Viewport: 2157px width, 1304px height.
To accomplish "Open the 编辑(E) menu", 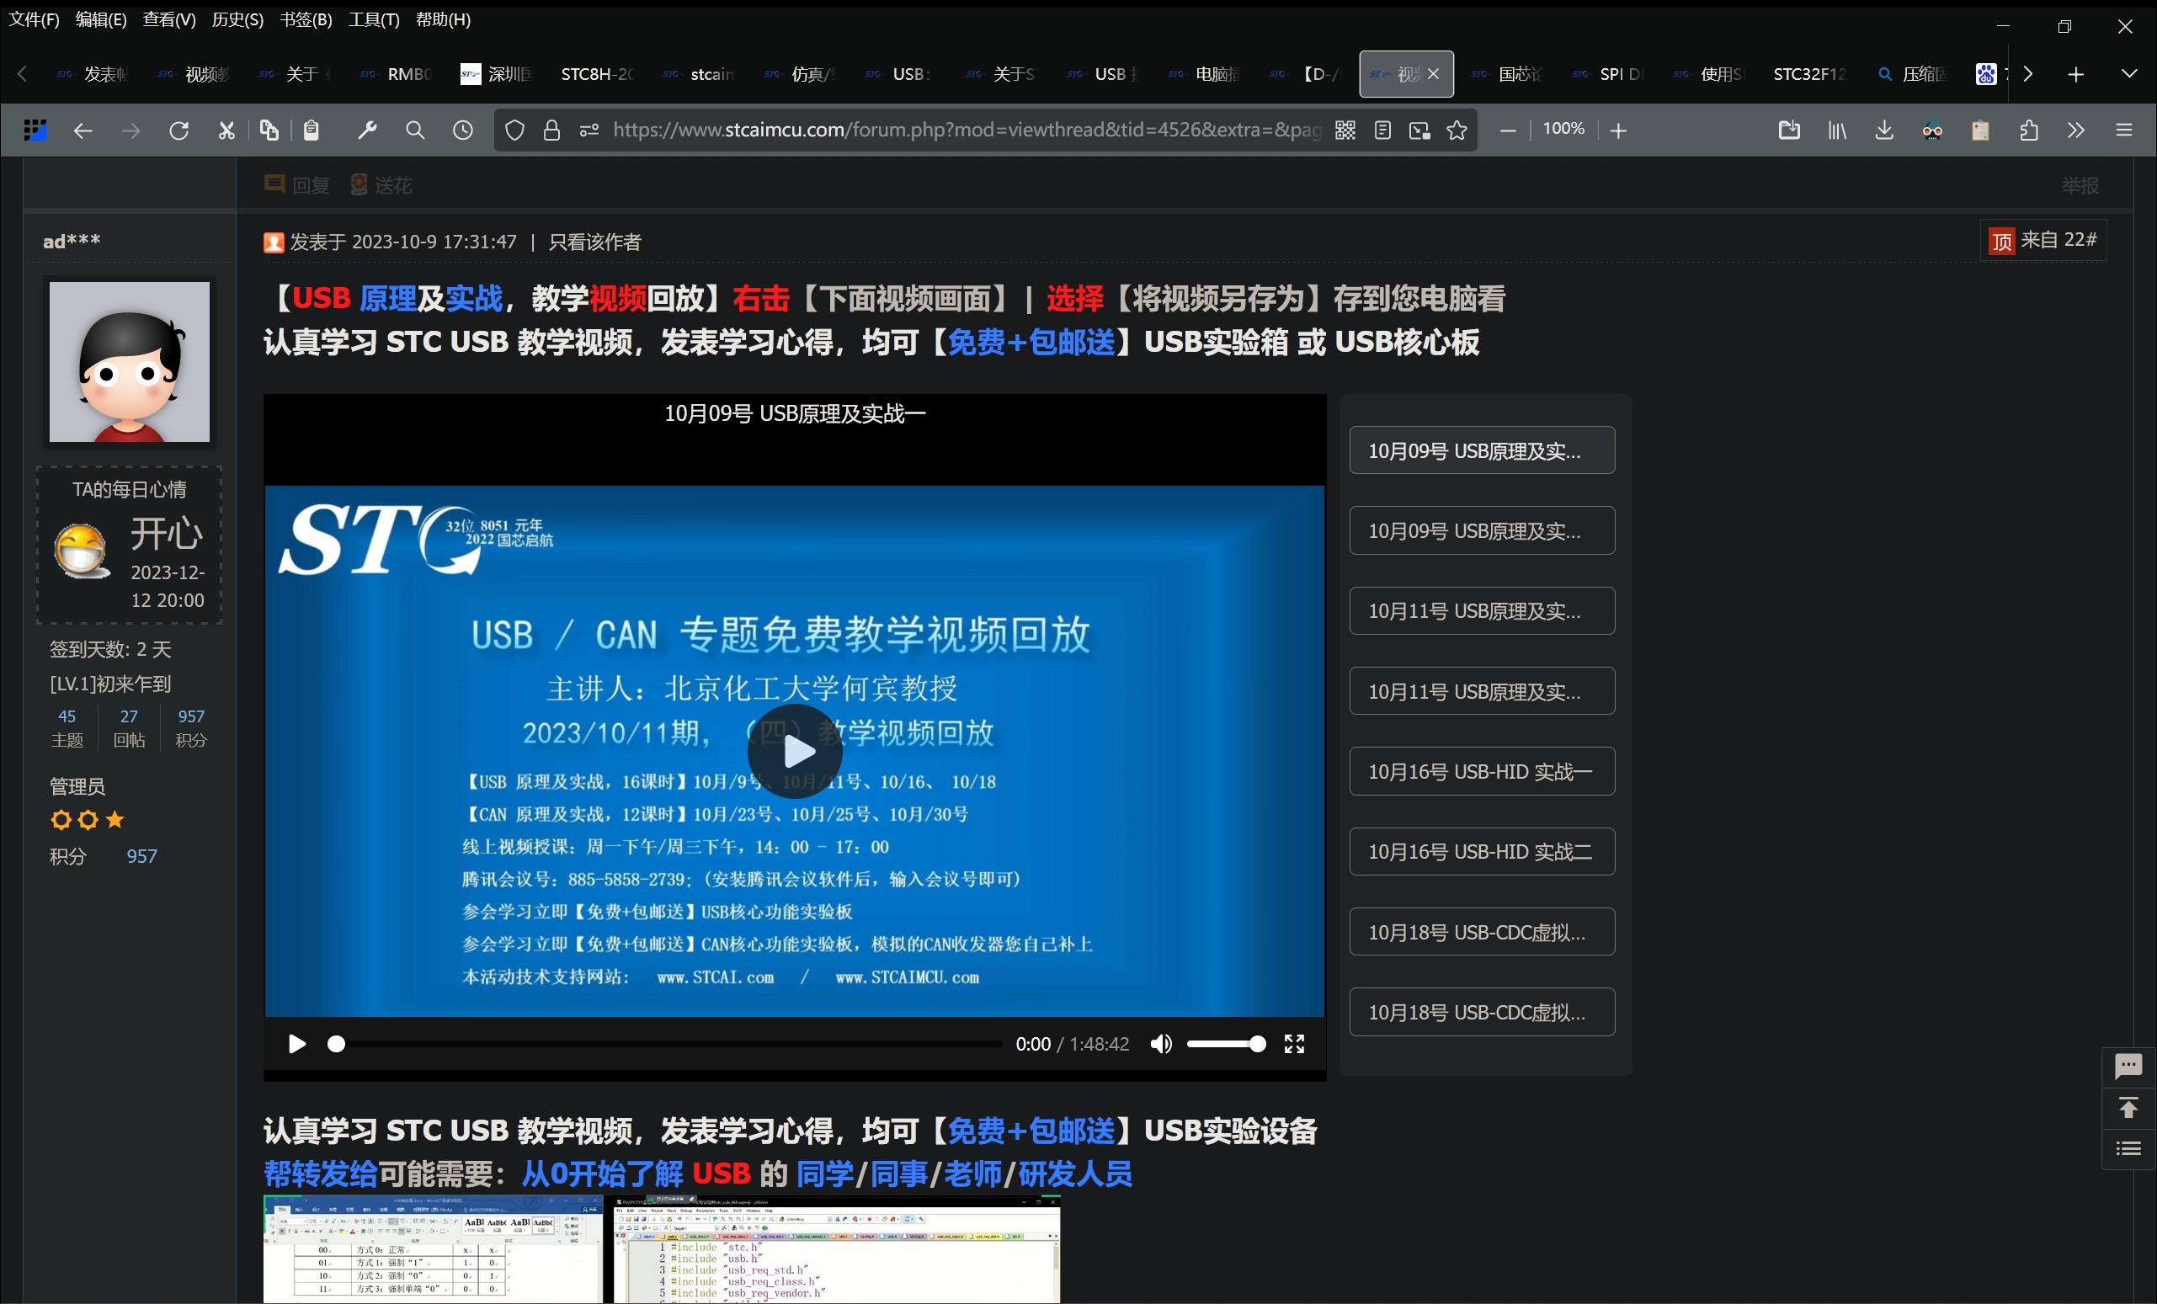I will 101,19.
